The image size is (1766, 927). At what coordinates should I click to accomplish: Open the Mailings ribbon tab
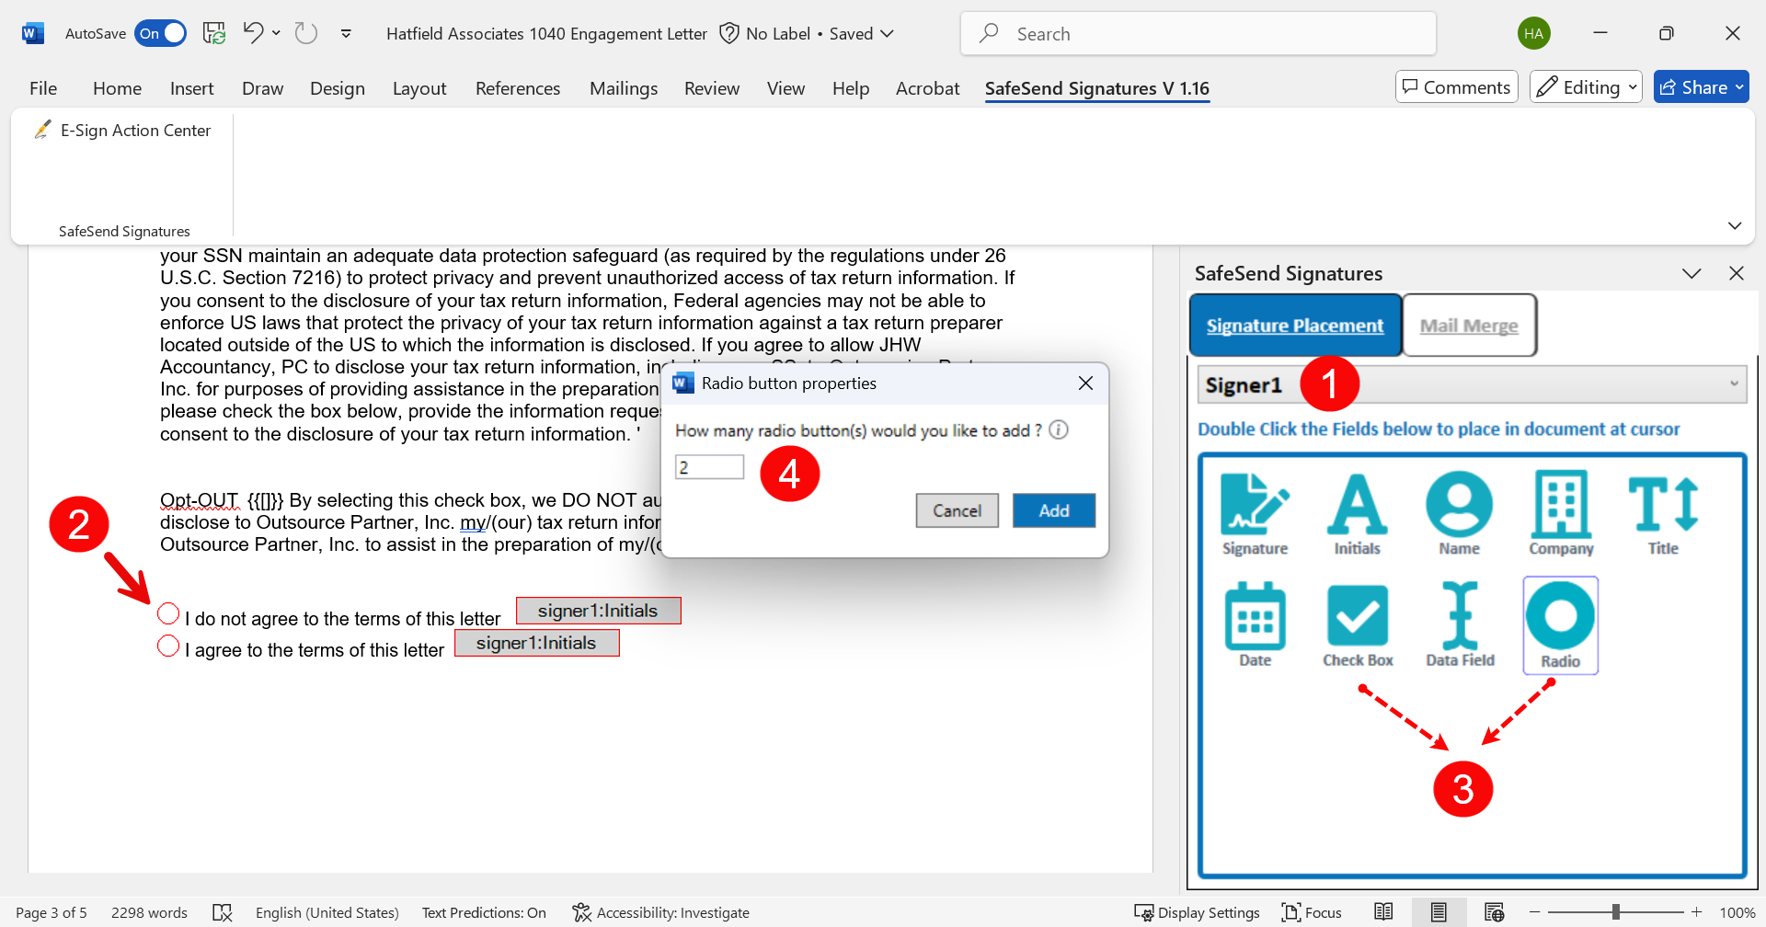(624, 88)
